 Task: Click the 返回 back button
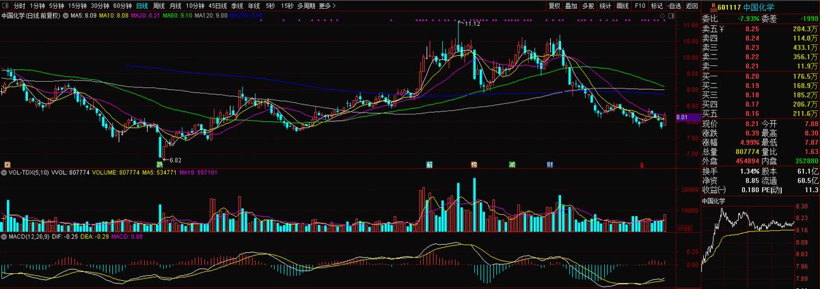click(x=692, y=5)
